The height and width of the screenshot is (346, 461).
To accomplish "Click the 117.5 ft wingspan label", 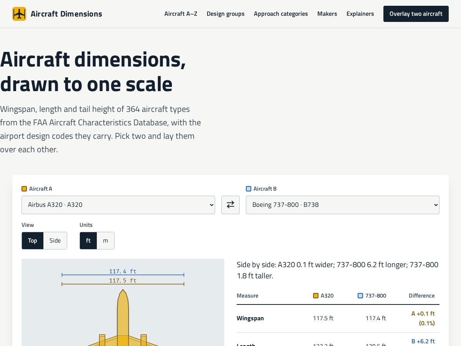I will pos(123,281).
